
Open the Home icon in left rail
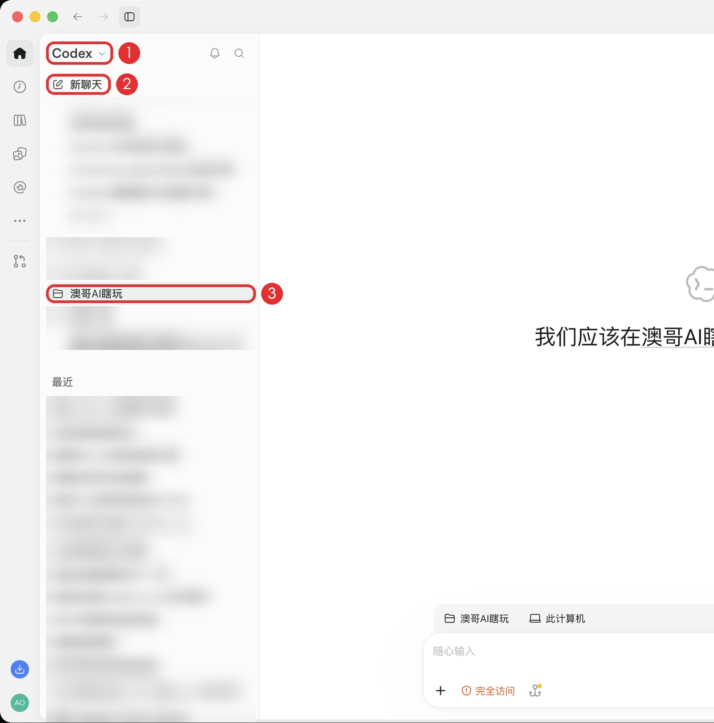coord(20,54)
